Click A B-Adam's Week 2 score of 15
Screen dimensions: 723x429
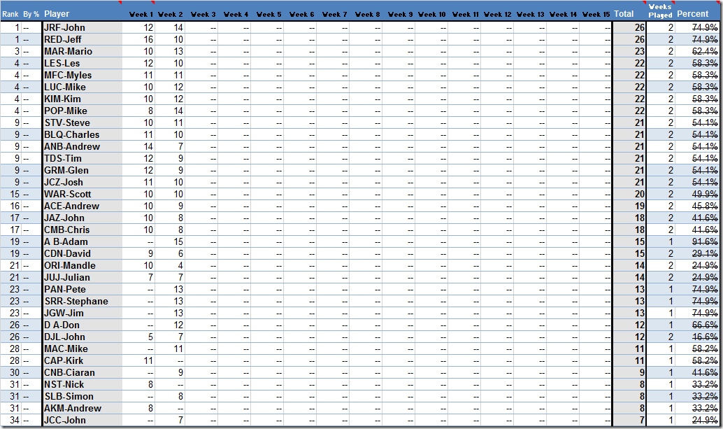pos(178,242)
